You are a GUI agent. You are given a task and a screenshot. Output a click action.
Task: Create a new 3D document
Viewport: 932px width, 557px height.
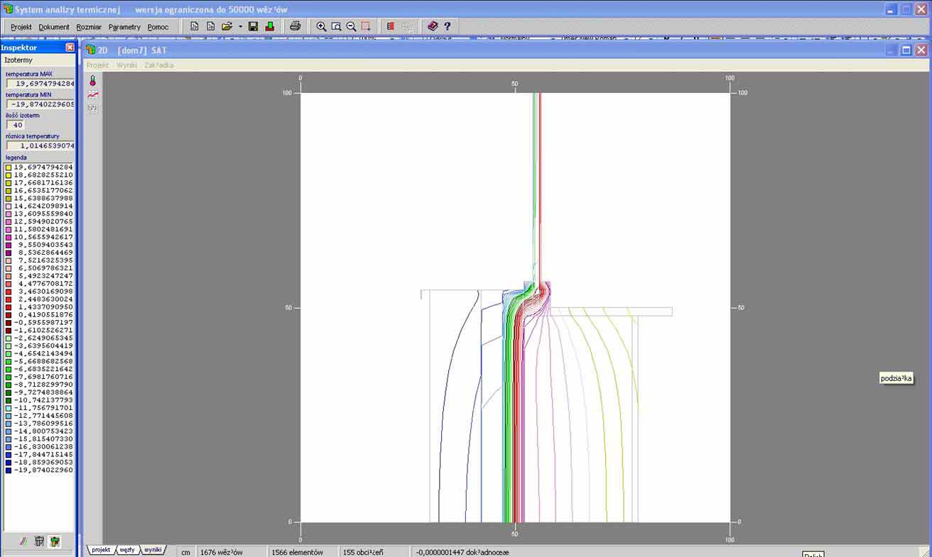point(210,26)
